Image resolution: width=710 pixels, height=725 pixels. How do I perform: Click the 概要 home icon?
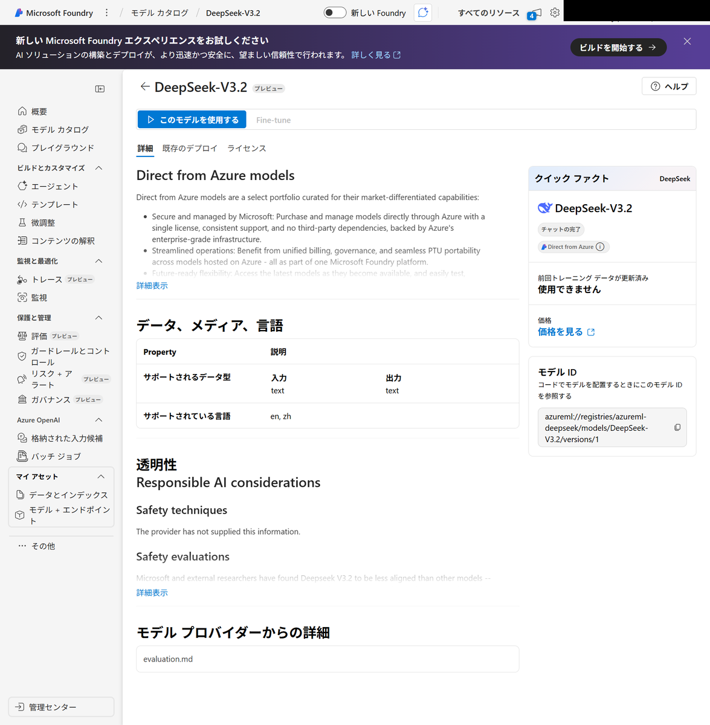click(22, 111)
